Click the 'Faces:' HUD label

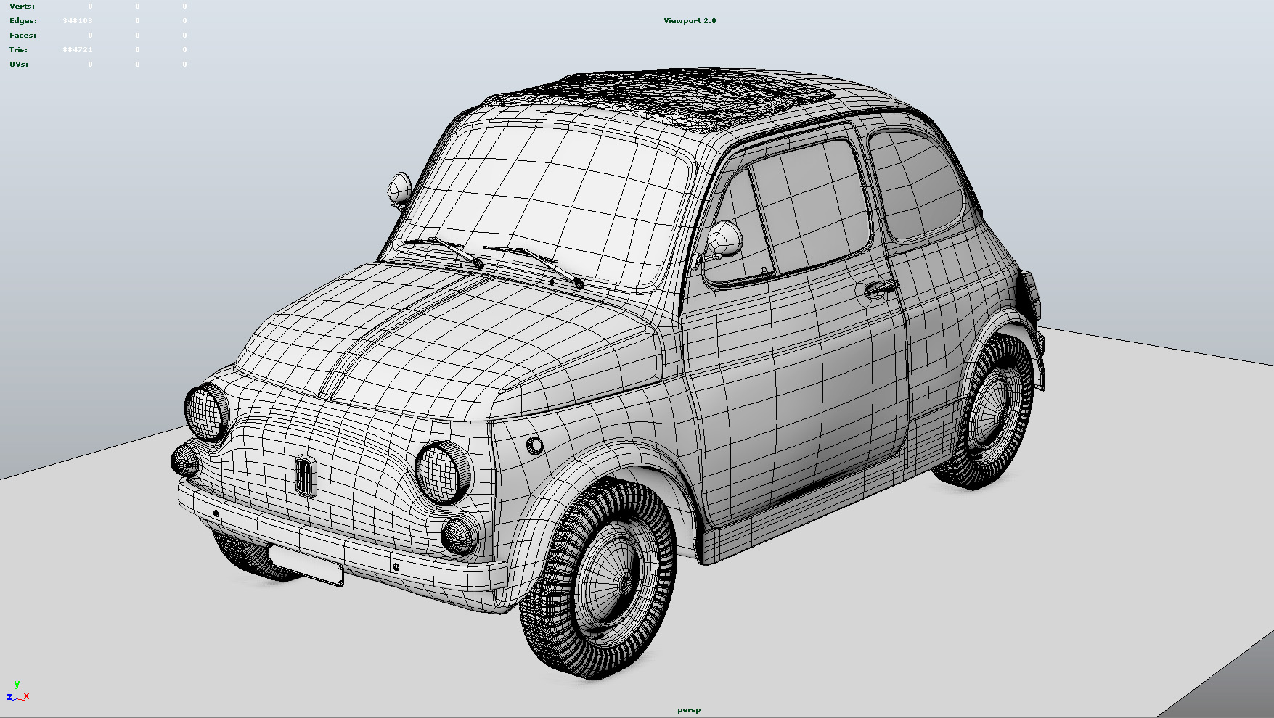tap(23, 35)
